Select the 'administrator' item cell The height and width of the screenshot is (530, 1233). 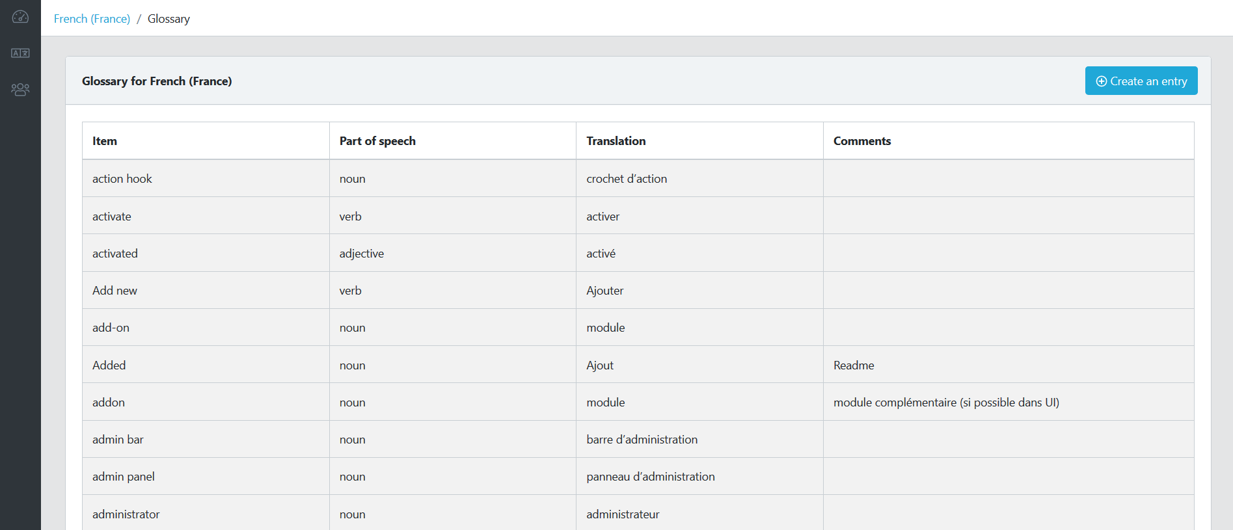tap(206, 514)
